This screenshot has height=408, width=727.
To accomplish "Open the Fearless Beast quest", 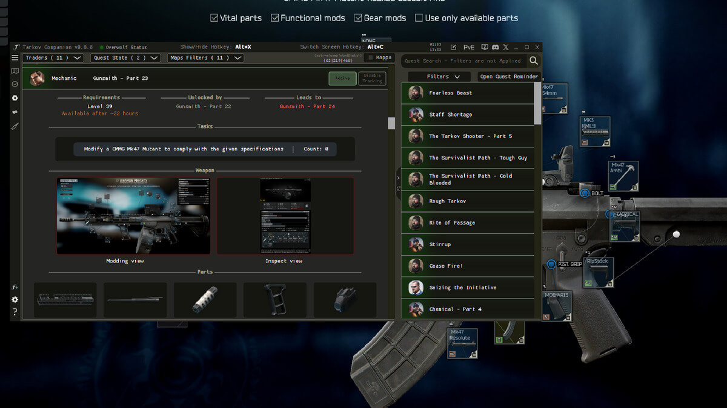I will (x=468, y=93).
